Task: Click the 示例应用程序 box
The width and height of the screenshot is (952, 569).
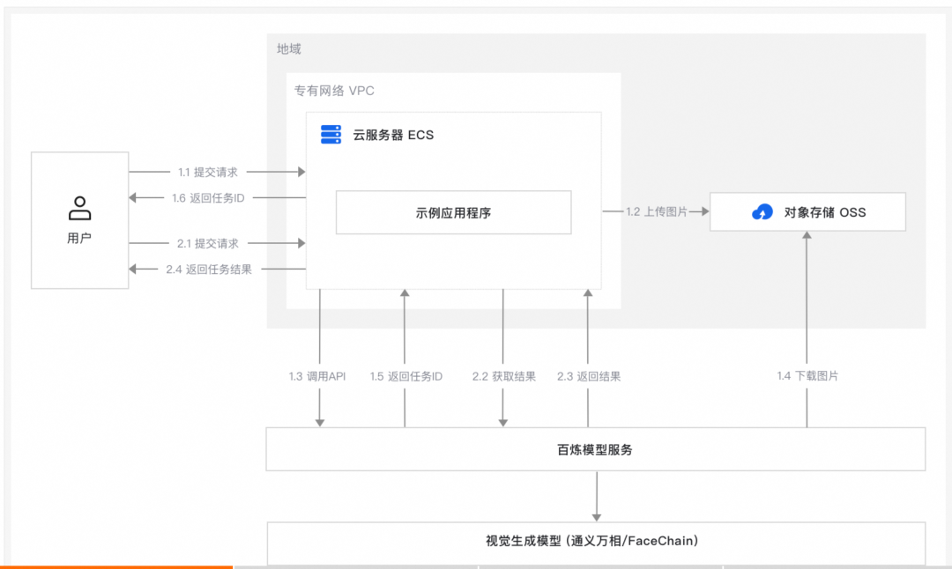Action: pos(454,212)
